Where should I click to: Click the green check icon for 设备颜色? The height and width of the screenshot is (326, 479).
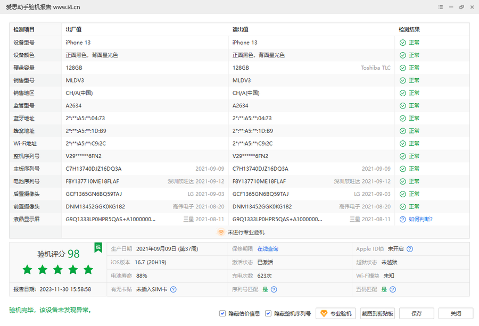(403, 55)
